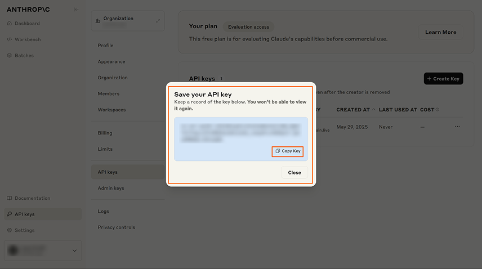
Task: Click the Settings gear icon
Action: [9, 230]
